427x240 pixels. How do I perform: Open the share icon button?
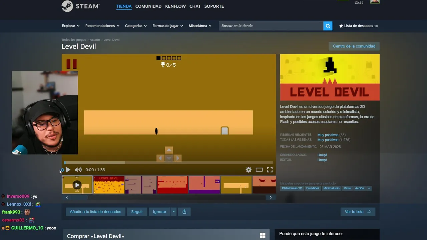click(184, 212)
